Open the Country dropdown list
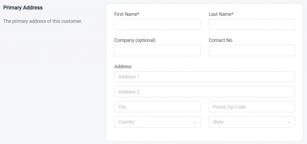 tap(157, 122)
